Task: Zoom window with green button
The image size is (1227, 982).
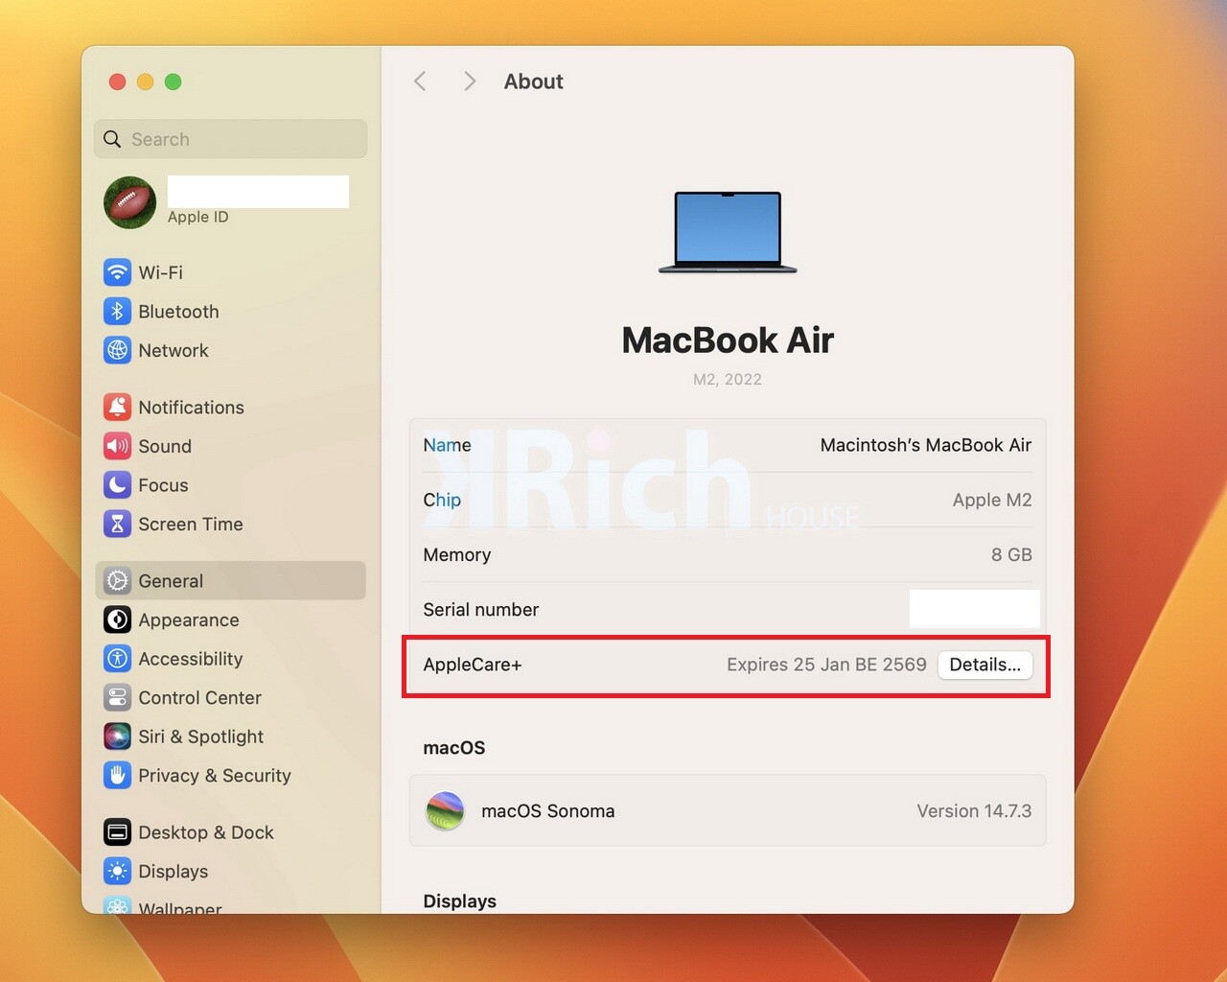Action: [174, 82]
